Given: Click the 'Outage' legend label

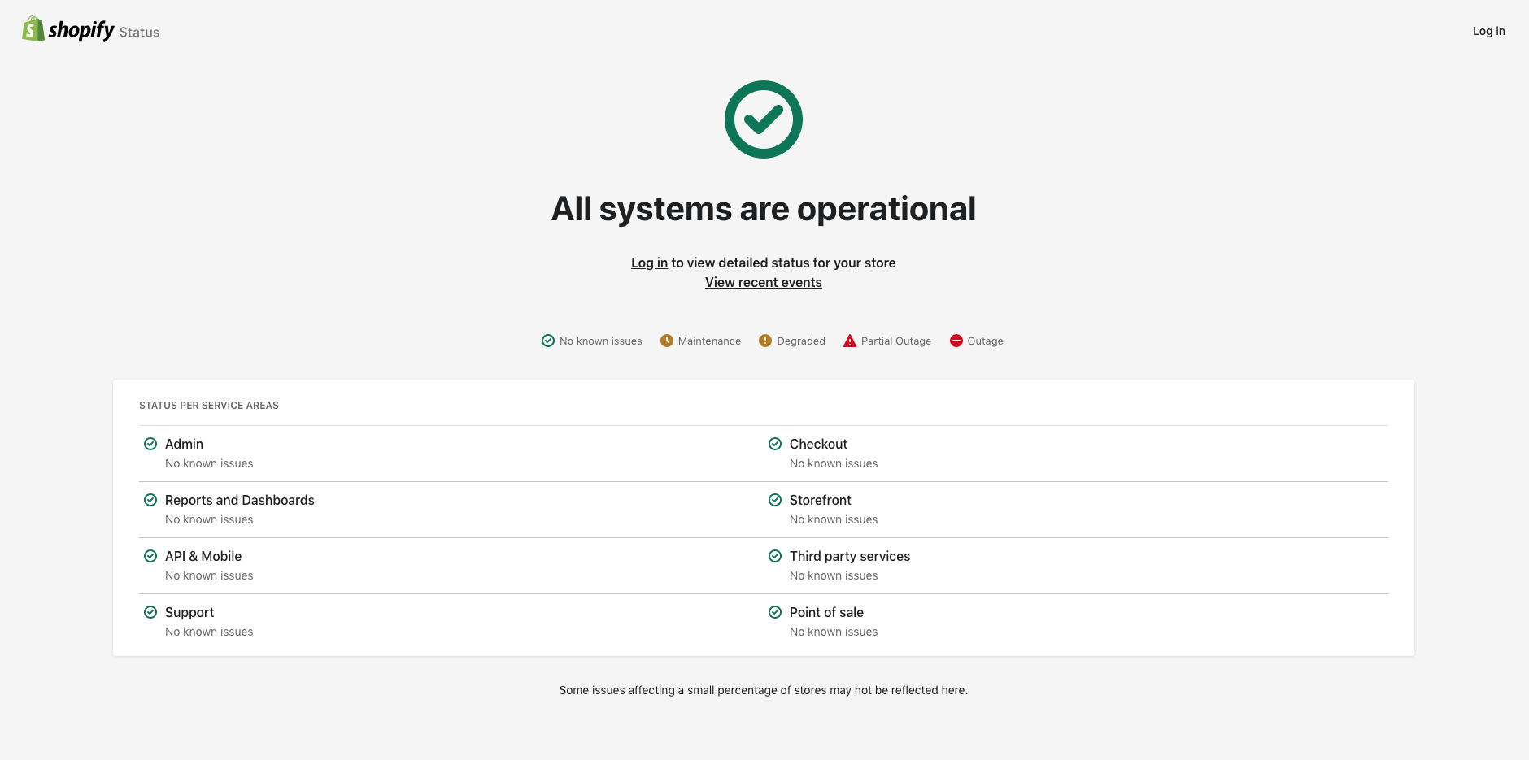Looking at the screenshot, I should (x=985, y=341).
